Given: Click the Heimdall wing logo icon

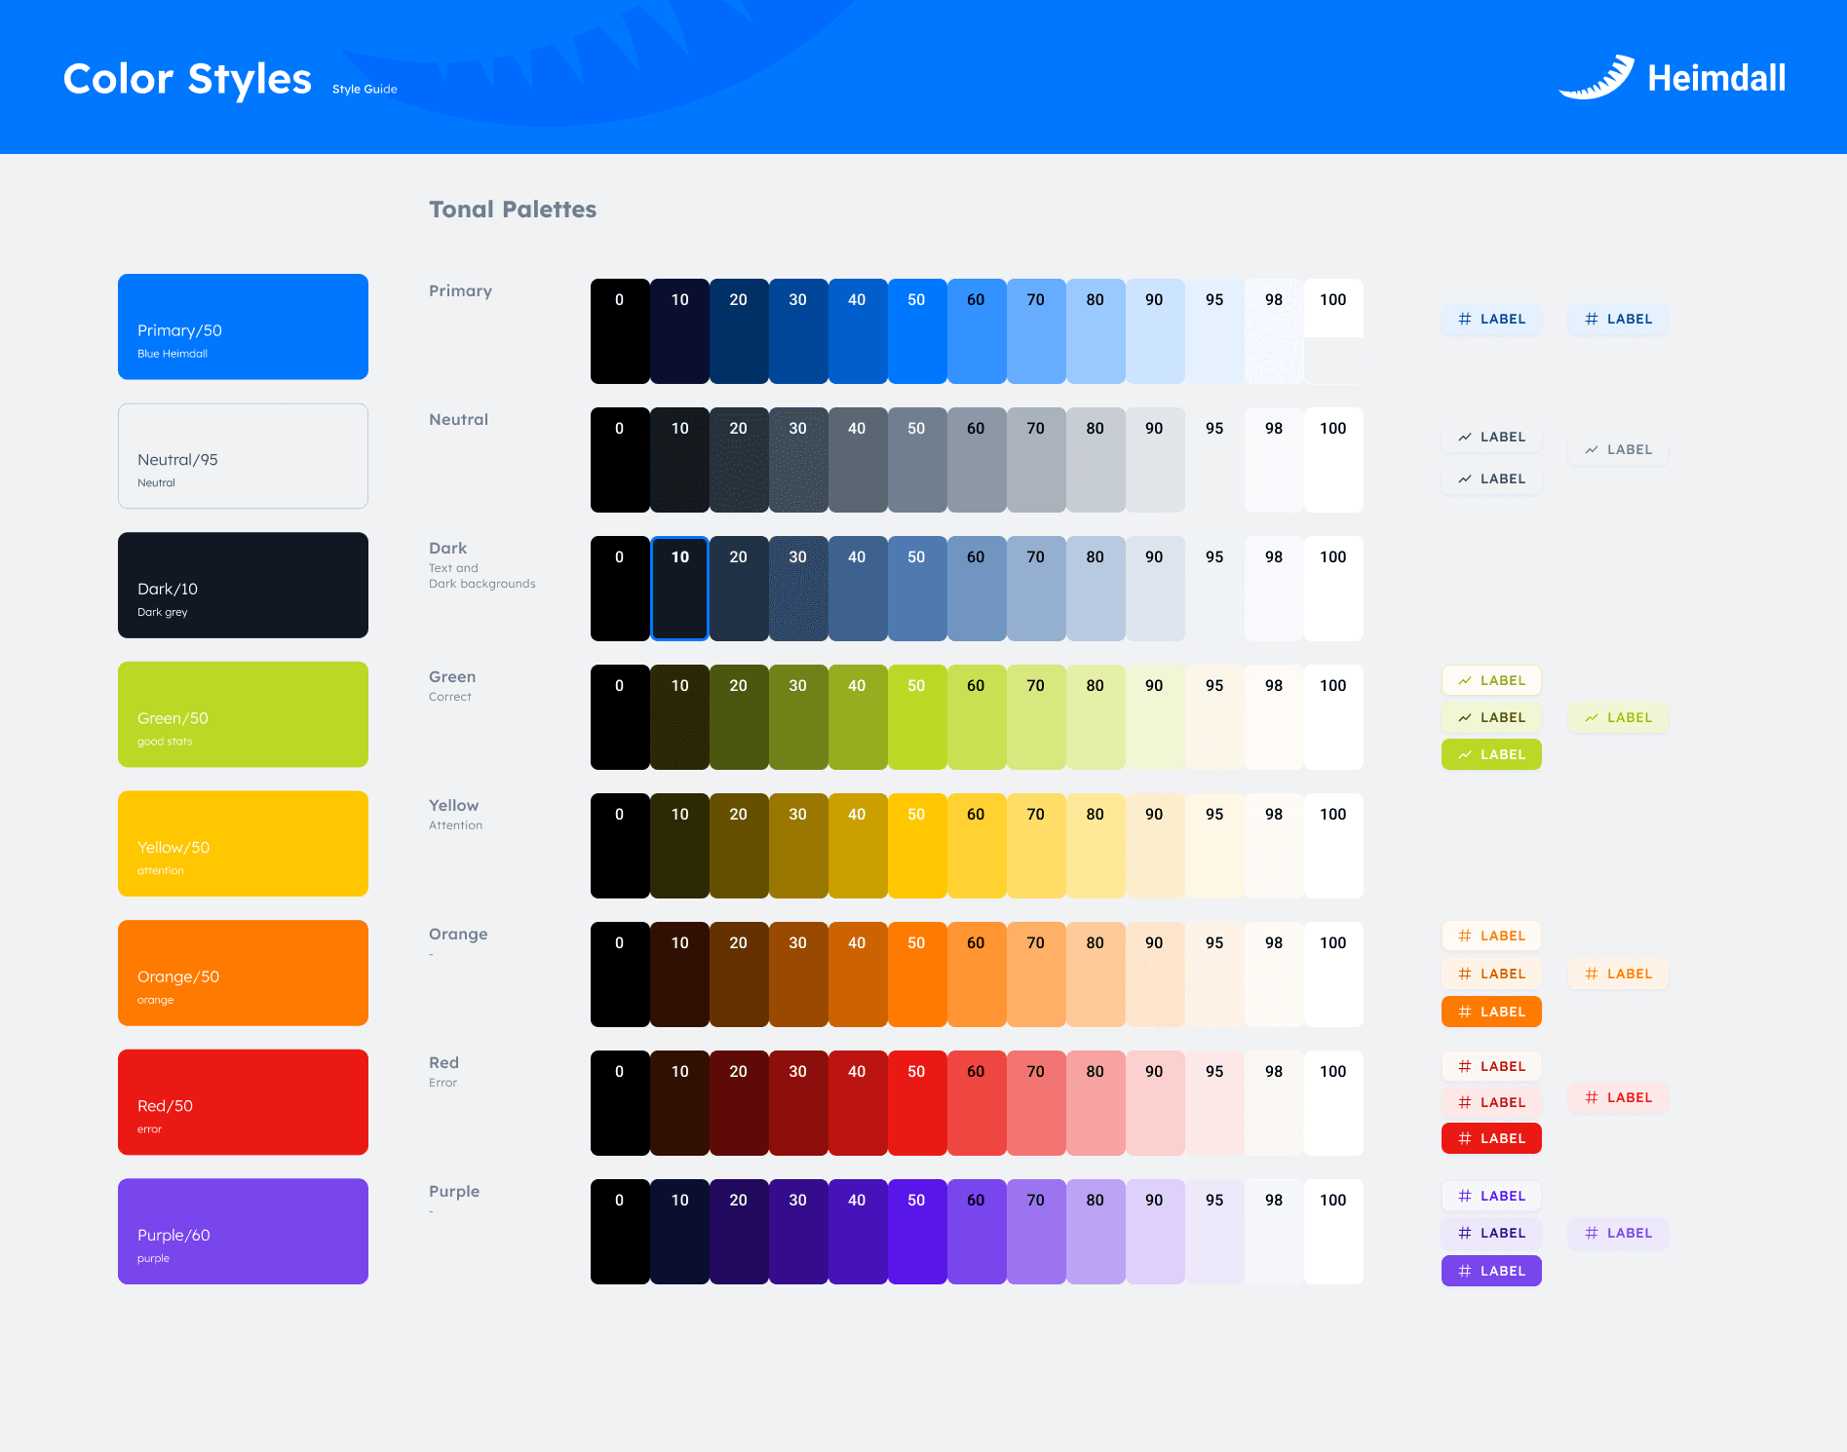Looking at the screenshot, I should tap(1597, 77).
